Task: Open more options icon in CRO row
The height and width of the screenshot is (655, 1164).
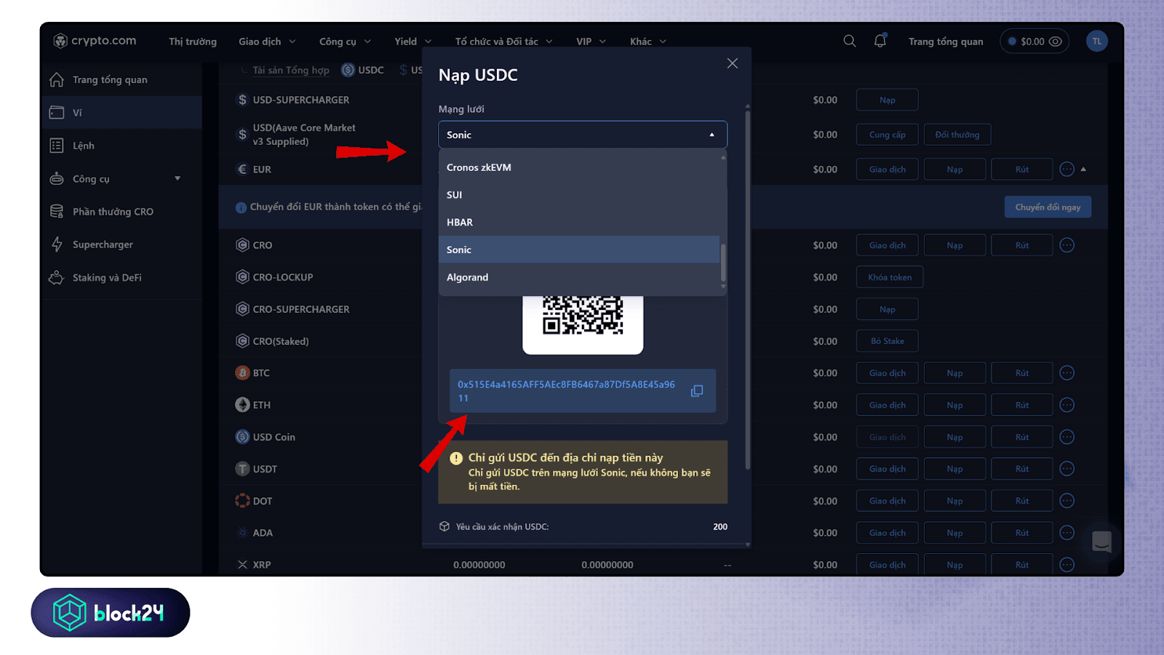Action: [1067, 245]
